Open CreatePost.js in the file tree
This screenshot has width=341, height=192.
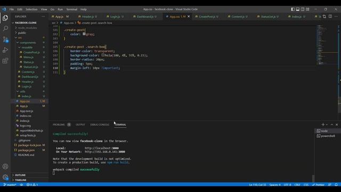(31, 52)
